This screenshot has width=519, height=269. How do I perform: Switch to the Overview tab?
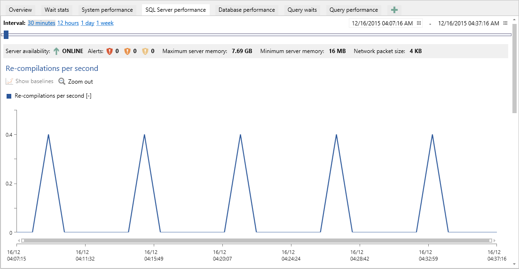[x=21, y=10]
